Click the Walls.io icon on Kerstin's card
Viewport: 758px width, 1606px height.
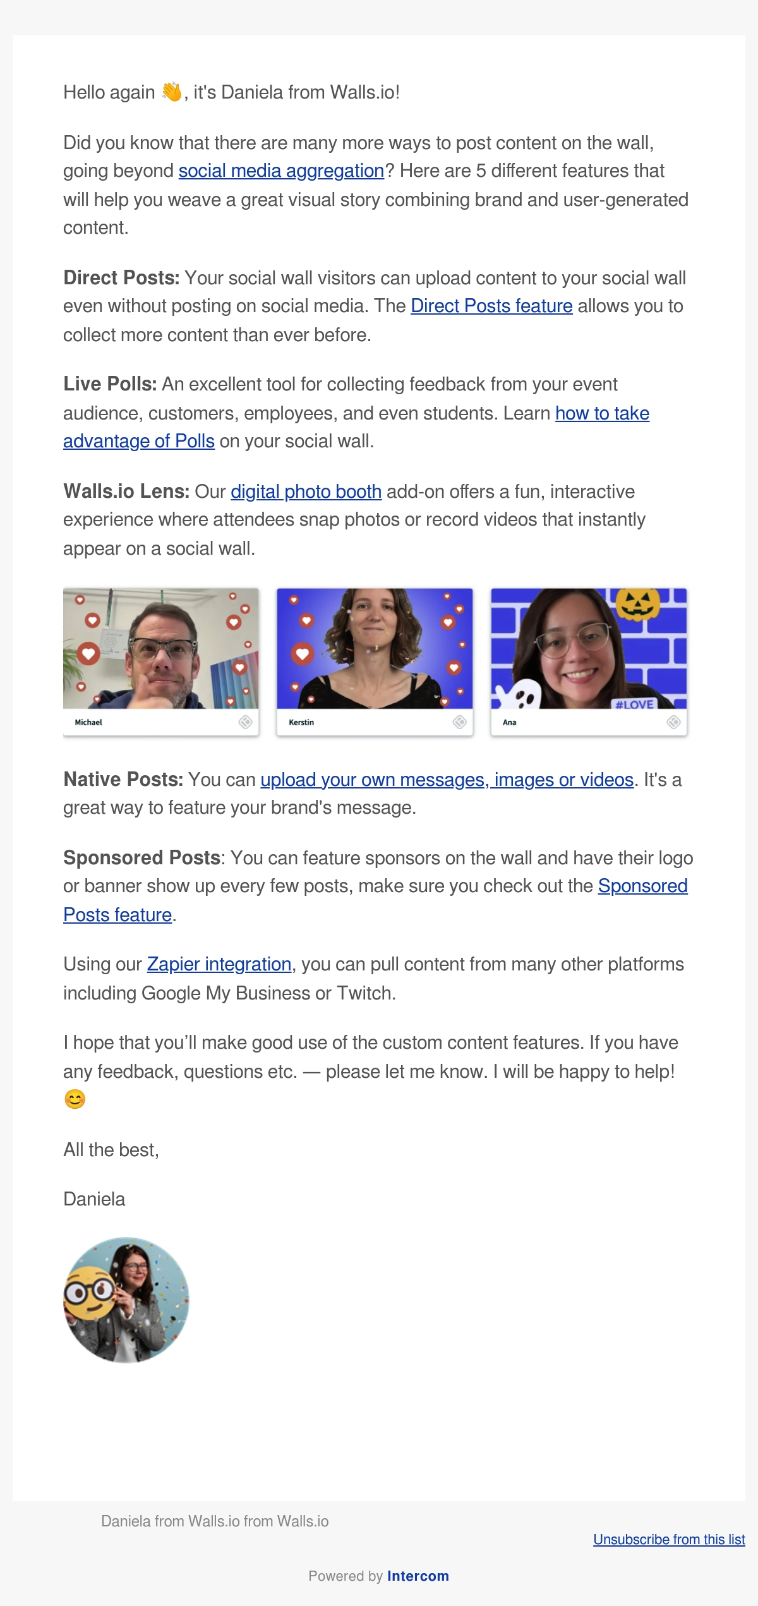pyautogui.click(x=459, y=722)
